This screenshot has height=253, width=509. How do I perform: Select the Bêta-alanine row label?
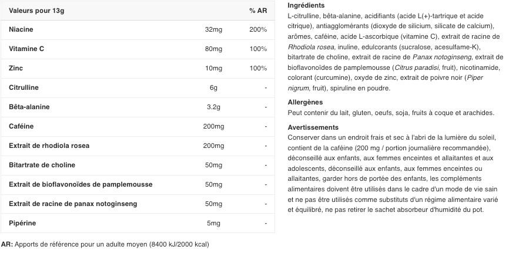tap(29, 107)
